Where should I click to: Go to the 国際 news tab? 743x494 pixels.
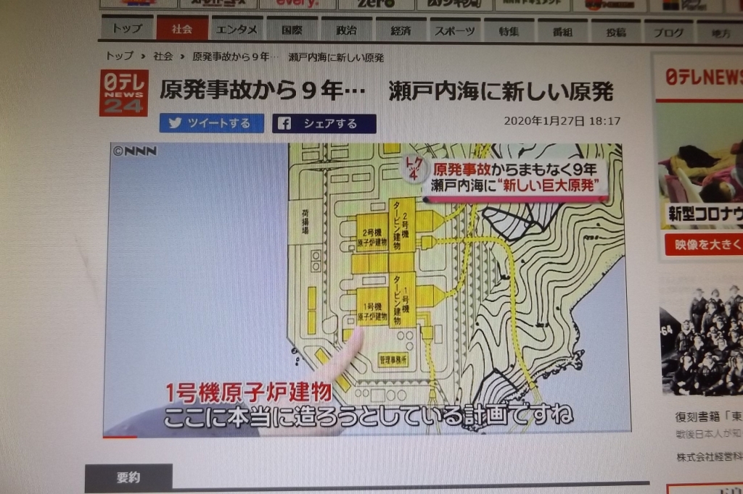click(x=292, y=30)
